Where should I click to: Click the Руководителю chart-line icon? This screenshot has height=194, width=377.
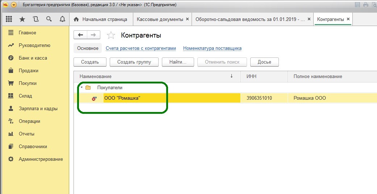point(11,45)
